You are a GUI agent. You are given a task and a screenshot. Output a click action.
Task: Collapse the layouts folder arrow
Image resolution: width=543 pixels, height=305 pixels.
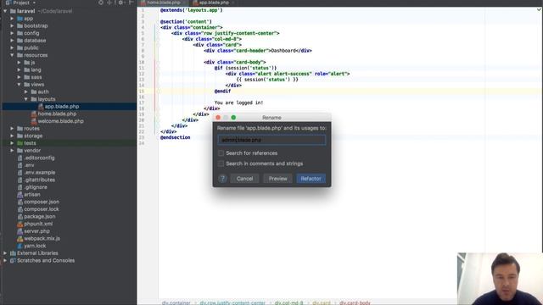[x=26, y=99]
